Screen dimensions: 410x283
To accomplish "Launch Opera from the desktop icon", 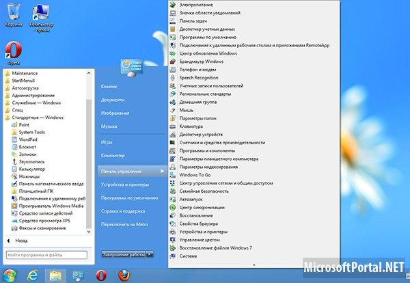I will pyautogui.click(x=14, y=53).
